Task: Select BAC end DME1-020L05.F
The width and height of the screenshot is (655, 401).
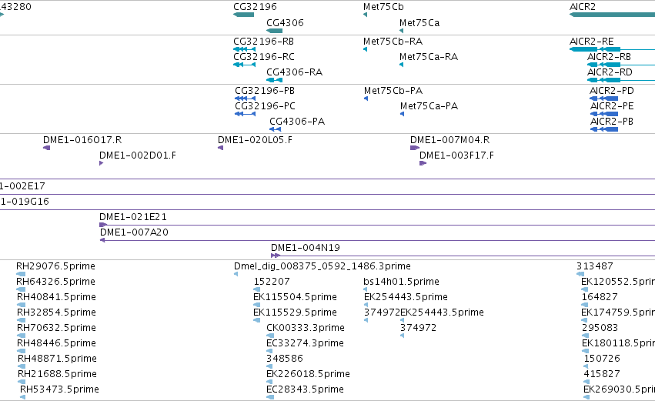Action: 256,140
